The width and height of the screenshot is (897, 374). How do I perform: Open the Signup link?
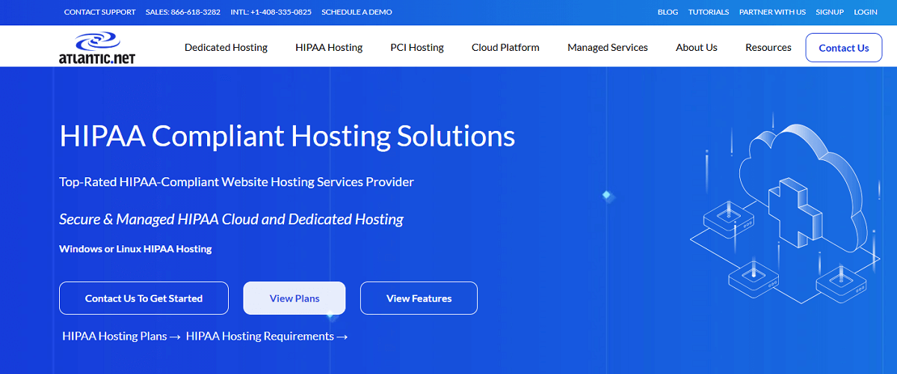click(x=830, y=12)
